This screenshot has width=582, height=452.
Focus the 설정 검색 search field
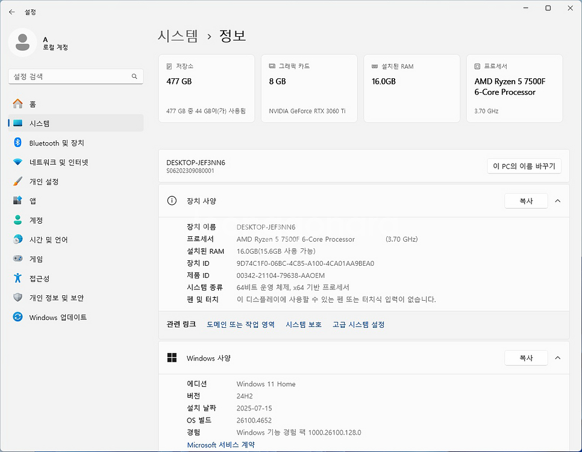click(76, 76)
